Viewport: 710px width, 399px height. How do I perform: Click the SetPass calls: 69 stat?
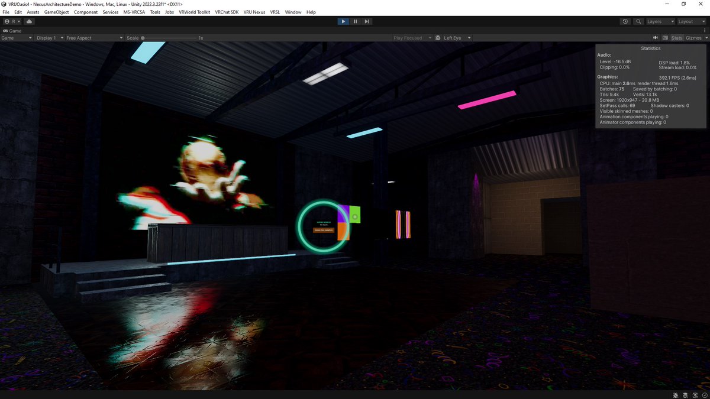click(617, 105)
